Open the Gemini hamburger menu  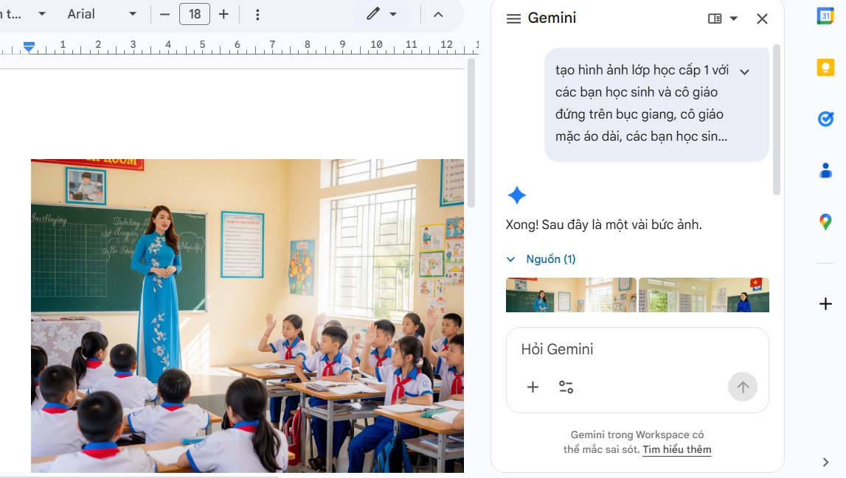[513, 18]
